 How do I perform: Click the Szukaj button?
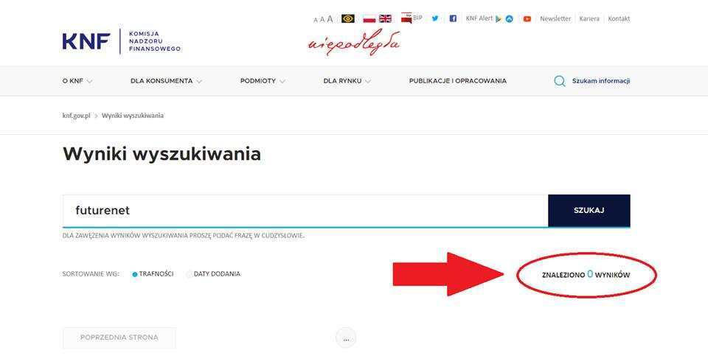[589, 211]
